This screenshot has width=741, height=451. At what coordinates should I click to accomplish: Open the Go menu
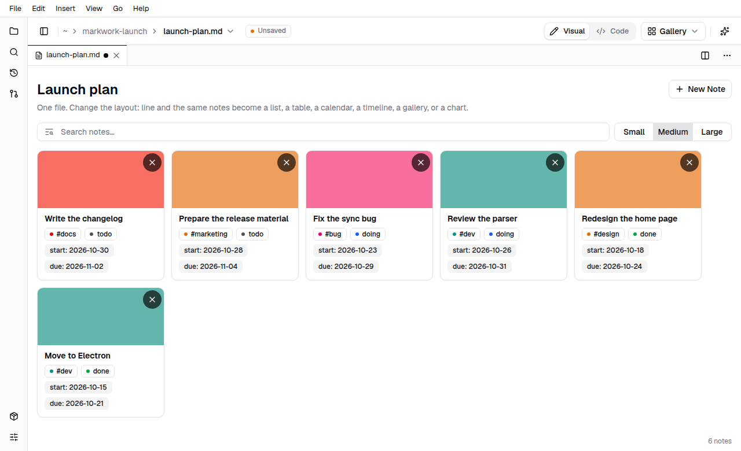[118, 9]
